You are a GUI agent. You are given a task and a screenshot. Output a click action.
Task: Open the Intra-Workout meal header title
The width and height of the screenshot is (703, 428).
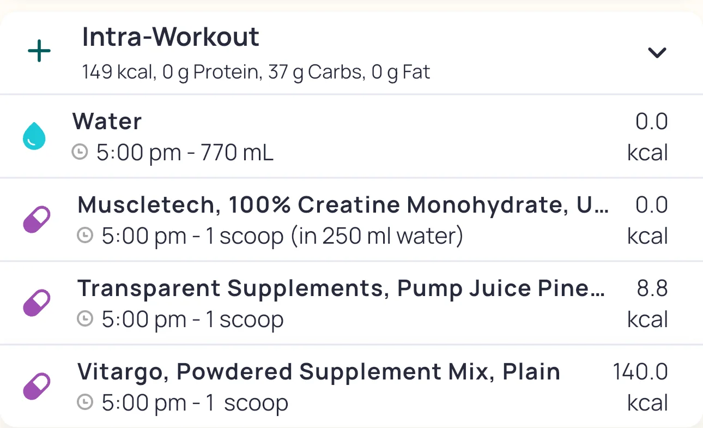(171, 37)
